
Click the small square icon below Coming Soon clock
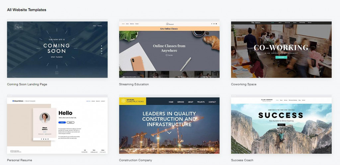coord(57,73)
